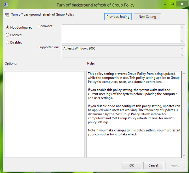Click the Comment box scroll down arrow
This screenshot has width=189, height=173.
(x=183, y=41)
